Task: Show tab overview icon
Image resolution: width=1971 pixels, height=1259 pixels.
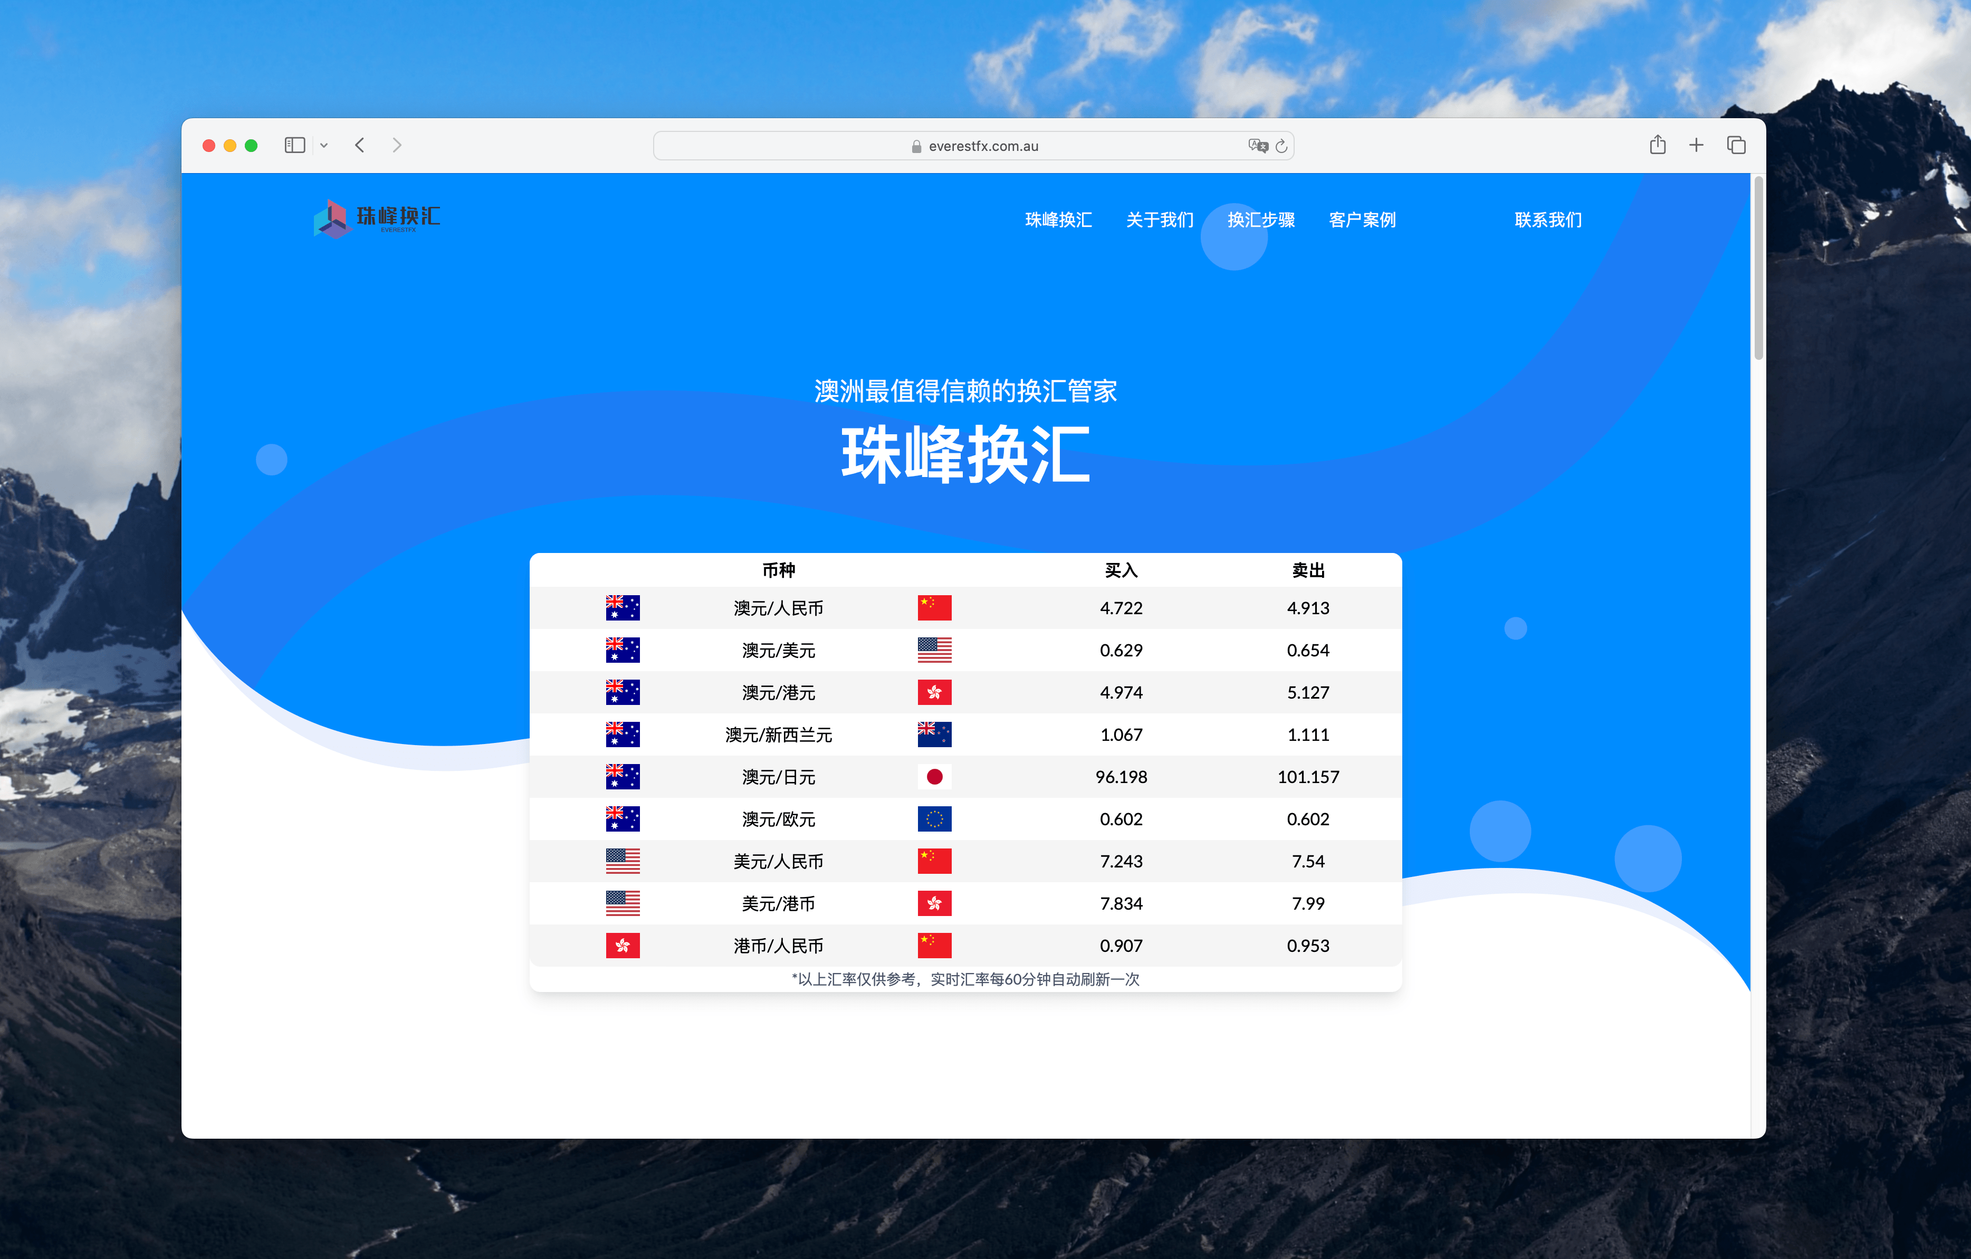Action: point(1736,145)
